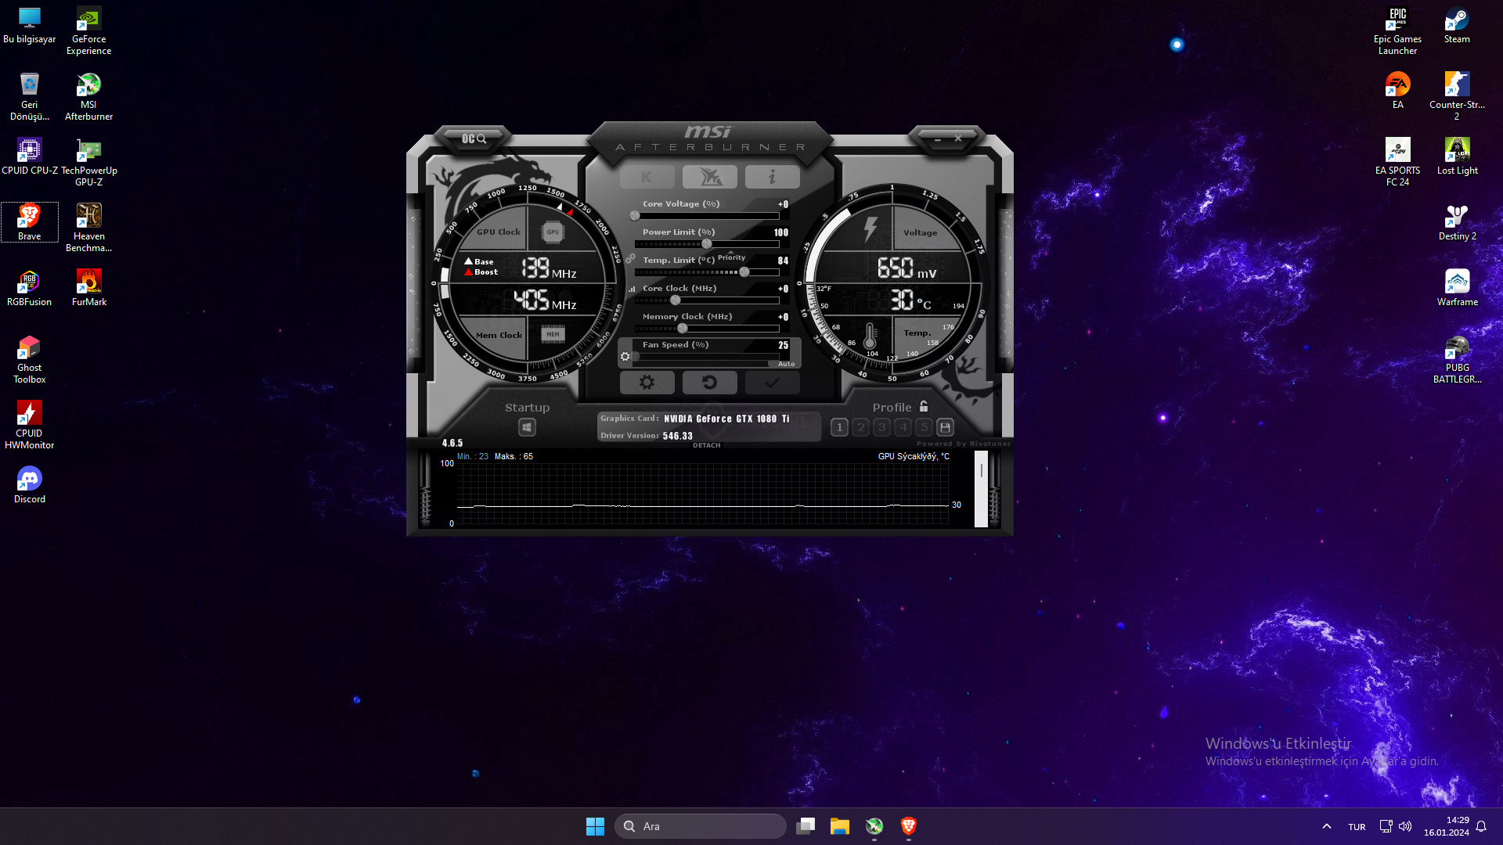The height and width of the screenshot is (845, 1503).
Task: Open Afterburner settings gear button
Action: (x=647, y=383)
